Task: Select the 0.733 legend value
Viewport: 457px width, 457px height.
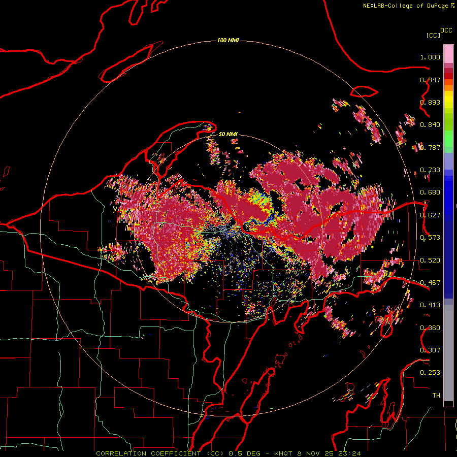Action: (x=430, y=170)
